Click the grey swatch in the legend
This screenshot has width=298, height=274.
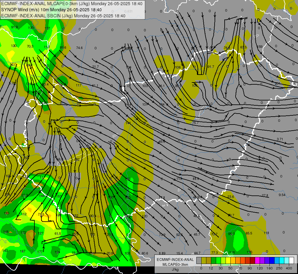pos(199,261)
